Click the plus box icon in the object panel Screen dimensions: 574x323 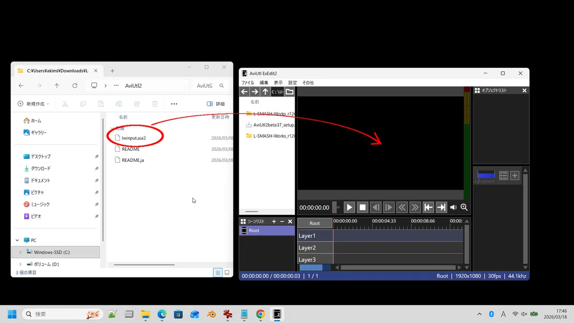(515, 176)
